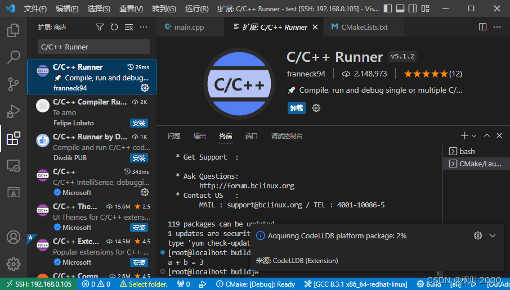Open Remote Explorer view
510x290 pixels.
(x=14, y=166)
